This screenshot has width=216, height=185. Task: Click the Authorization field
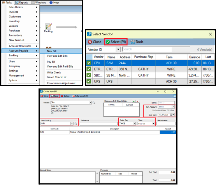tap(166, 124)
